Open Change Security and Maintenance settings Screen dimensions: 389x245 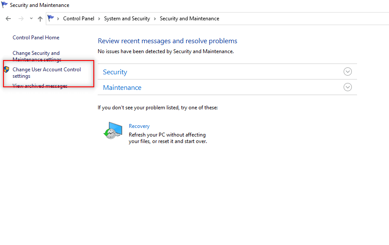click(x=37, y=56)
